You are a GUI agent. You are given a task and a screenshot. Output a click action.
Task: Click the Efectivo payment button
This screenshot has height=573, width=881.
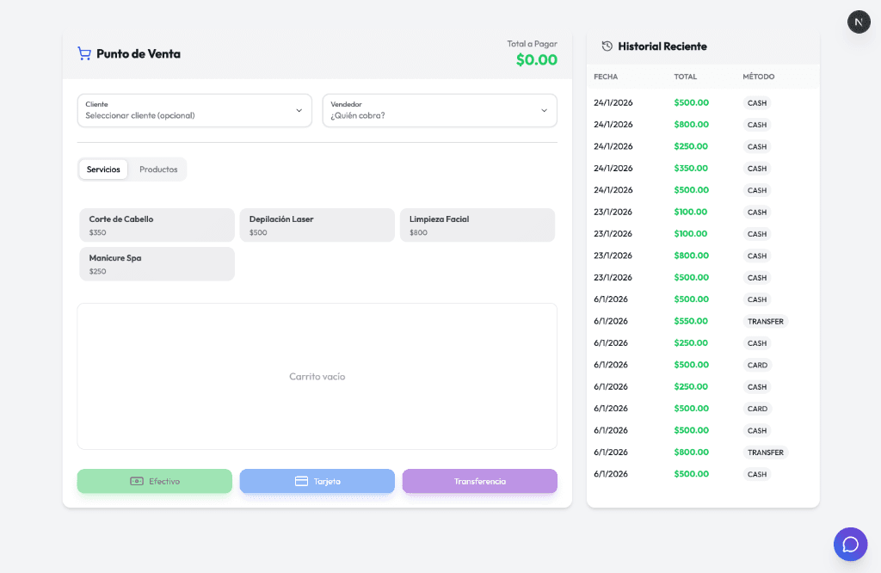(x=154, y=481)
